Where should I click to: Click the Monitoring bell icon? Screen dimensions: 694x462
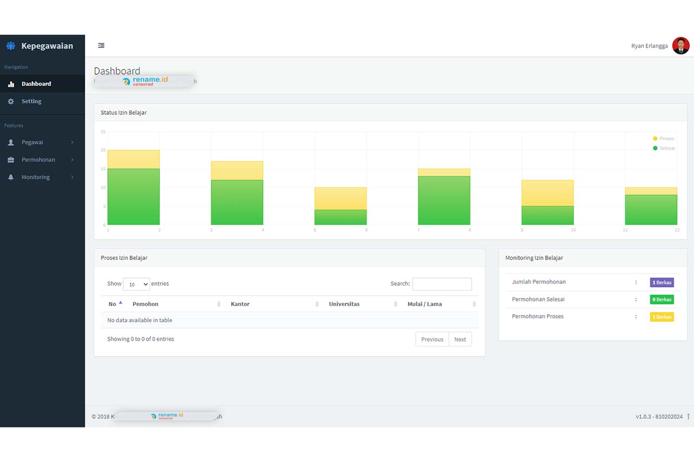[x=11, y=177]
